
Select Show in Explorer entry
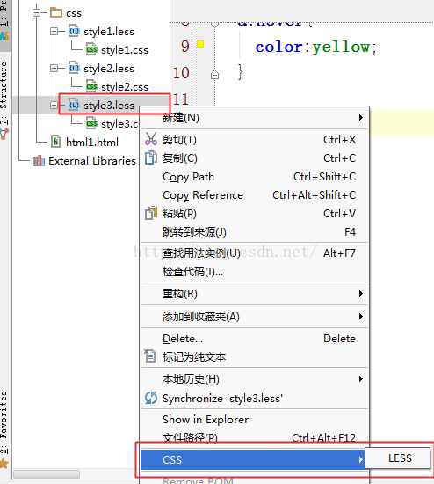254,420
